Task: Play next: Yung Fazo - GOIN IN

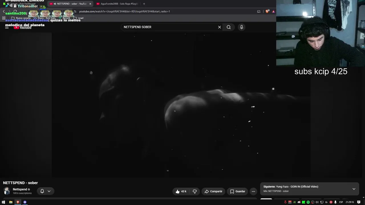Action: pos(291,187)
